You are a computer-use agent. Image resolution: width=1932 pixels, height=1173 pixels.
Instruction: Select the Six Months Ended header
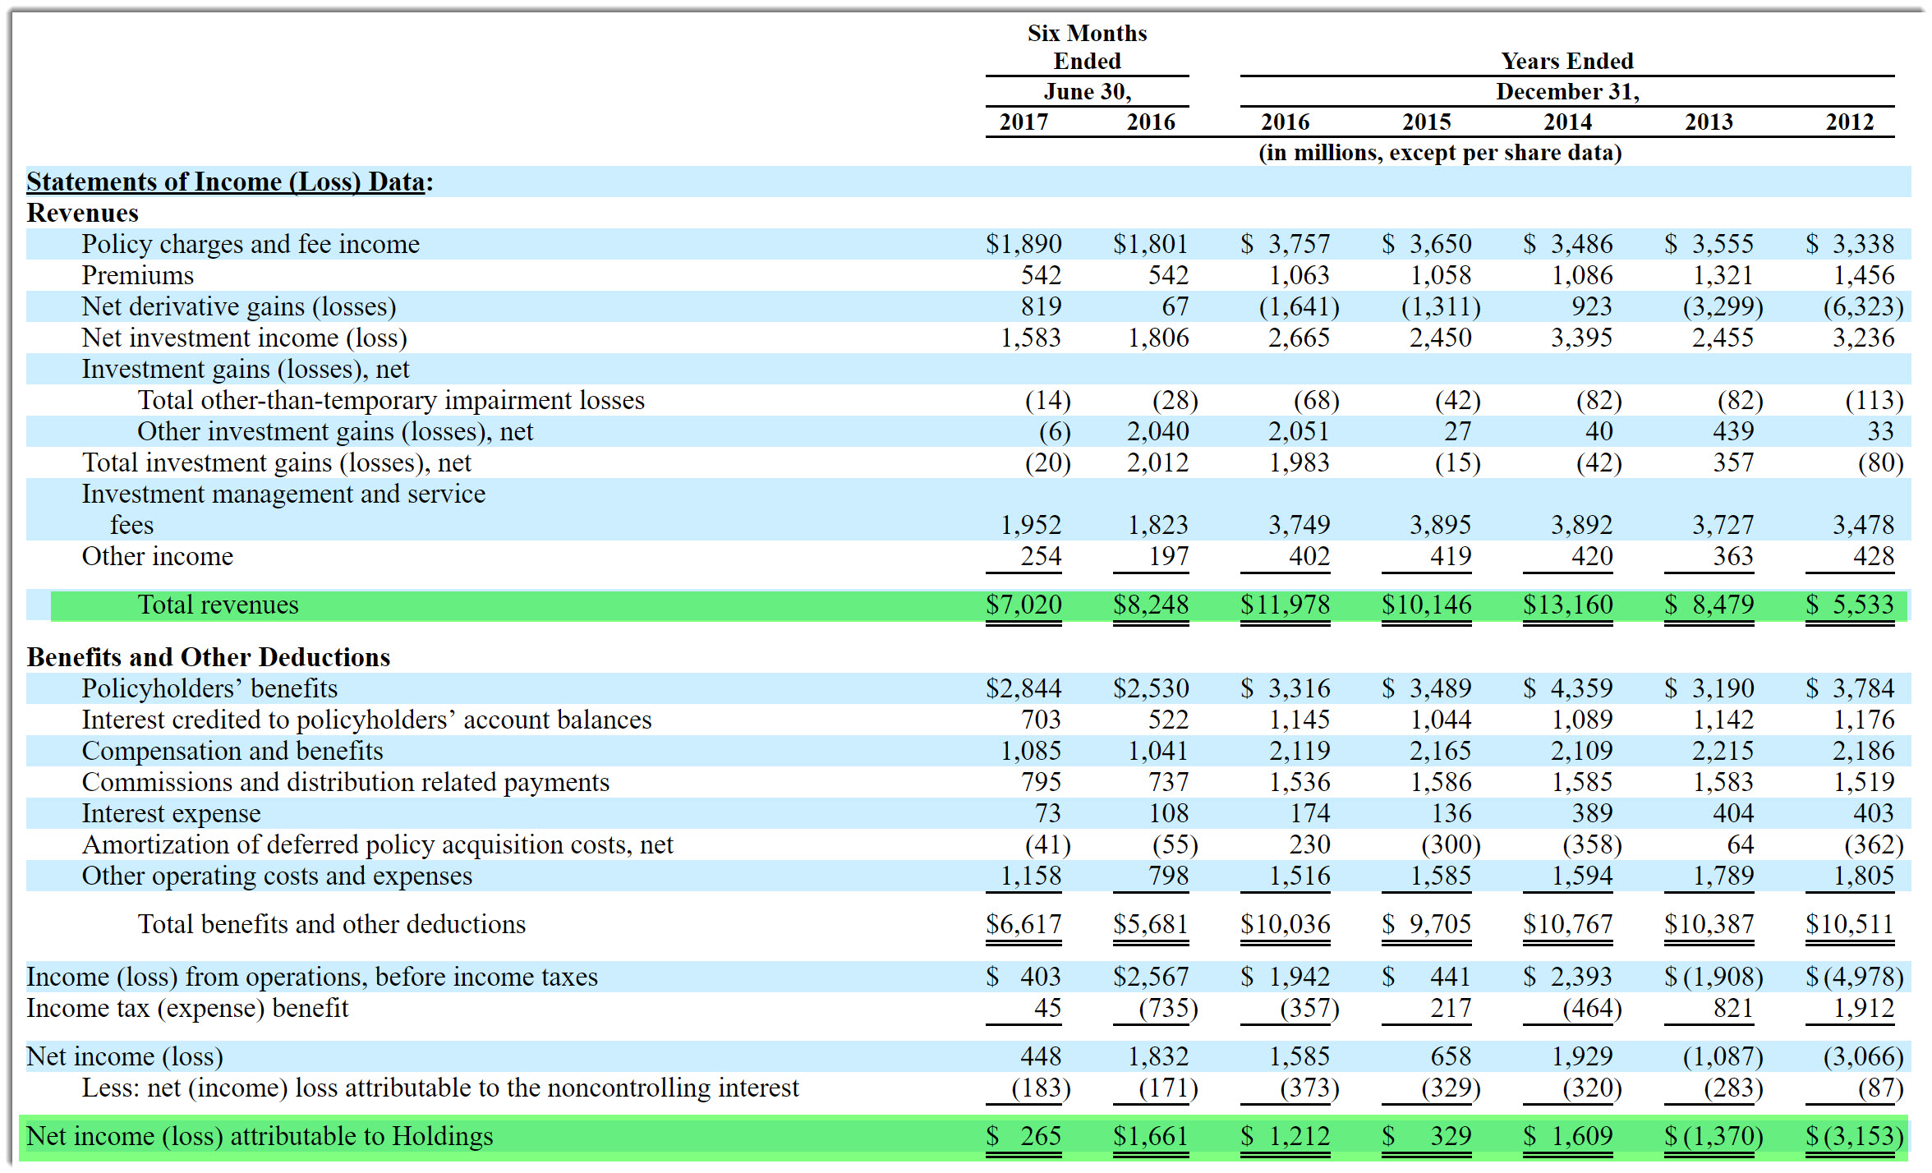point(1087,47)
